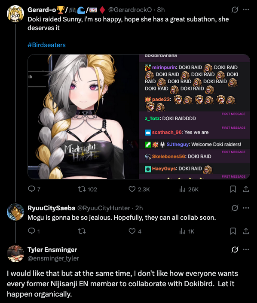
Task: Share Gerard-o's post
Action: click(x=246, y=189)
